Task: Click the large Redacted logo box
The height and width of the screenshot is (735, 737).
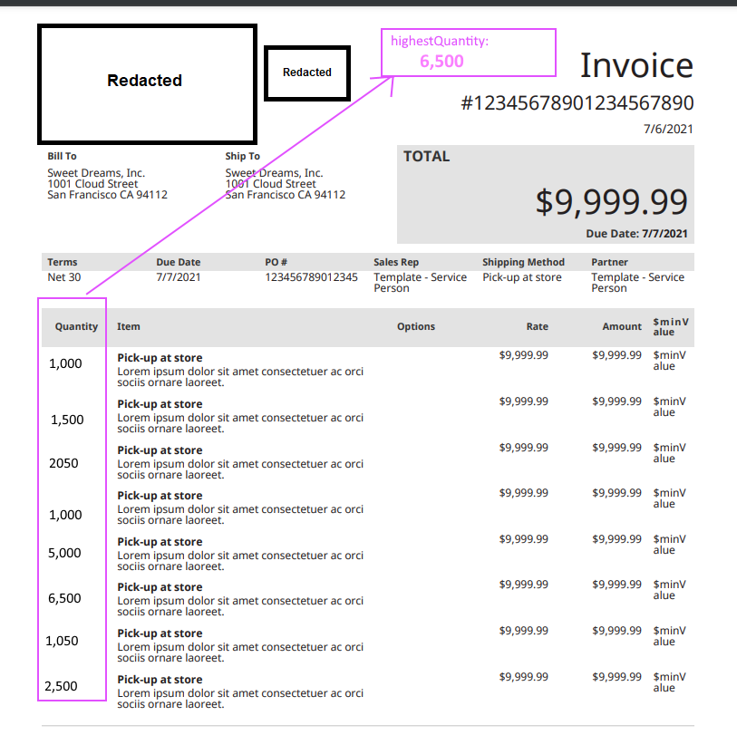Action: click(147, 84)
